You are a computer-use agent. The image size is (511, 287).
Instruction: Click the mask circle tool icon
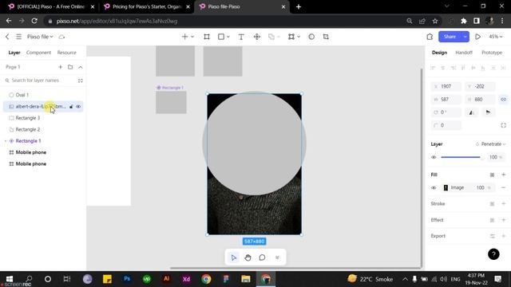pos(311,37)
